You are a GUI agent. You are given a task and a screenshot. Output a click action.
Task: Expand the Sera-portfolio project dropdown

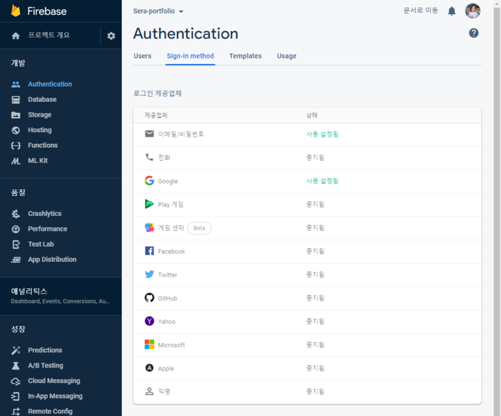[158, 11]
